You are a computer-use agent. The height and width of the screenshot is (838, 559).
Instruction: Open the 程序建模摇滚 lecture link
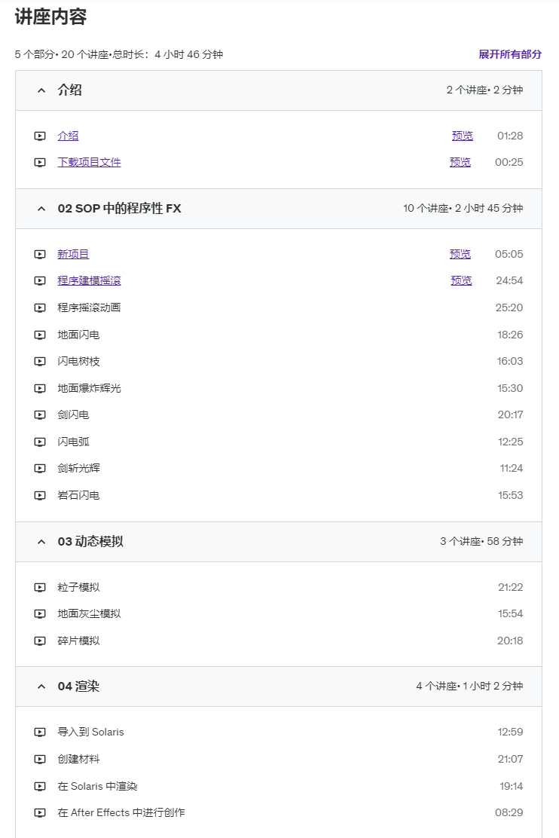point(89,280)
